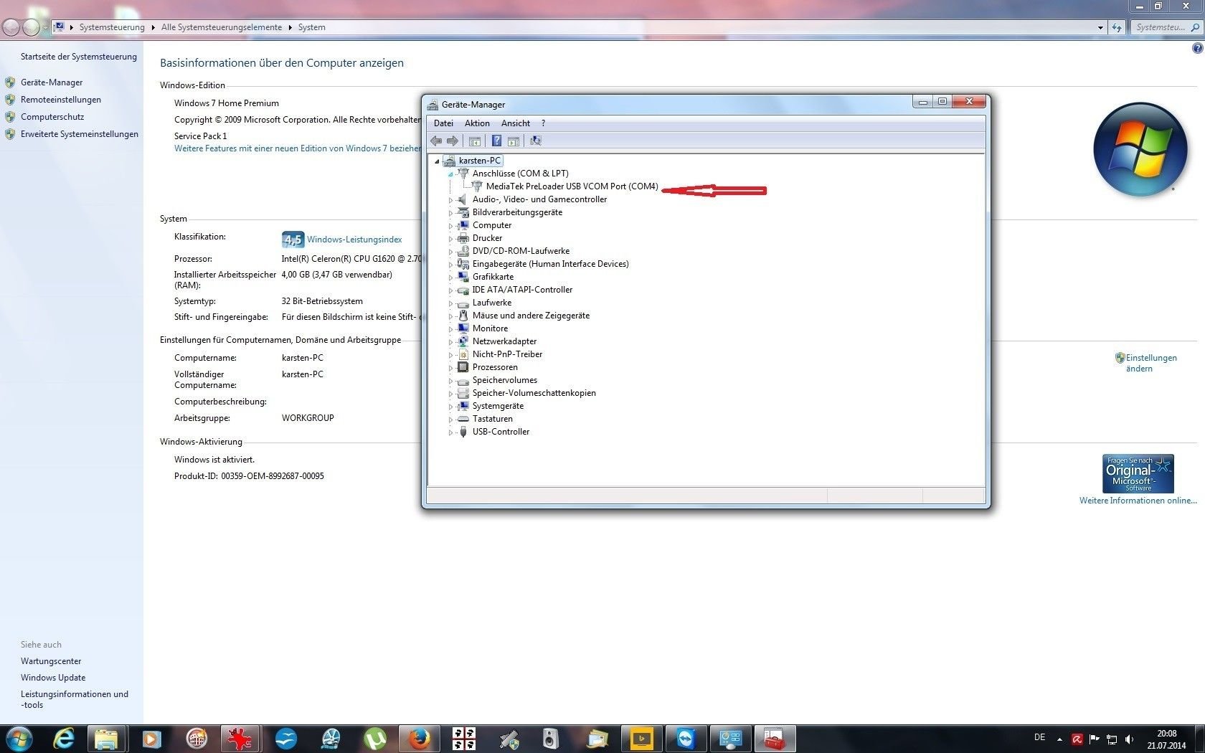Select IDE ATA/ATAPI-Controller tree entry
The image size is (1205, 753).
point(522,290)
